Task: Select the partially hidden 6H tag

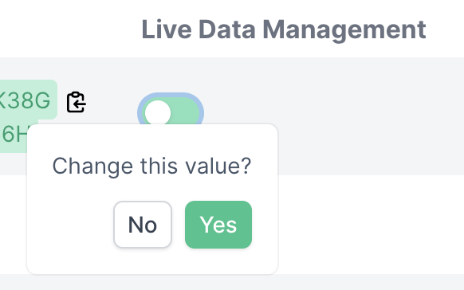Action: 15,135
